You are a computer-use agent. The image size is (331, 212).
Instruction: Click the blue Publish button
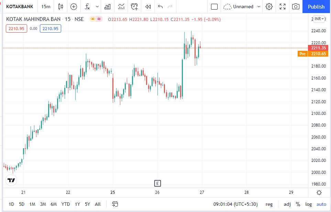point(316,7)
